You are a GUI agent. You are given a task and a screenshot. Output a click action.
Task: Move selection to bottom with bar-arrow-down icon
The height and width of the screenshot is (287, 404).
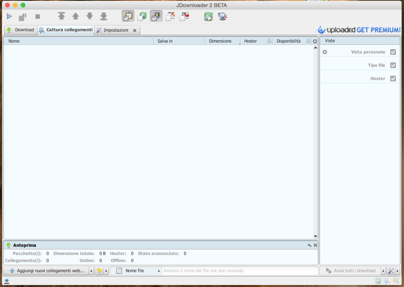[x=104, y=16]
